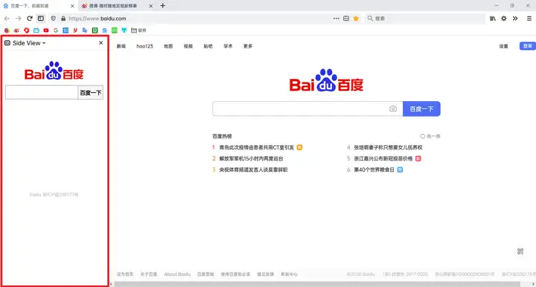Open the Bilibili TV bookmark
Image resolution: width=536 pixels, height=287 pixels.
pyautogui.click(x=36, y=30)
